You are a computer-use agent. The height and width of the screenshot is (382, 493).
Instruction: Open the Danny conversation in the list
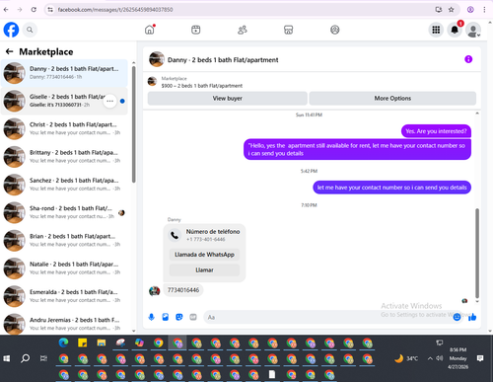(64, 73)
